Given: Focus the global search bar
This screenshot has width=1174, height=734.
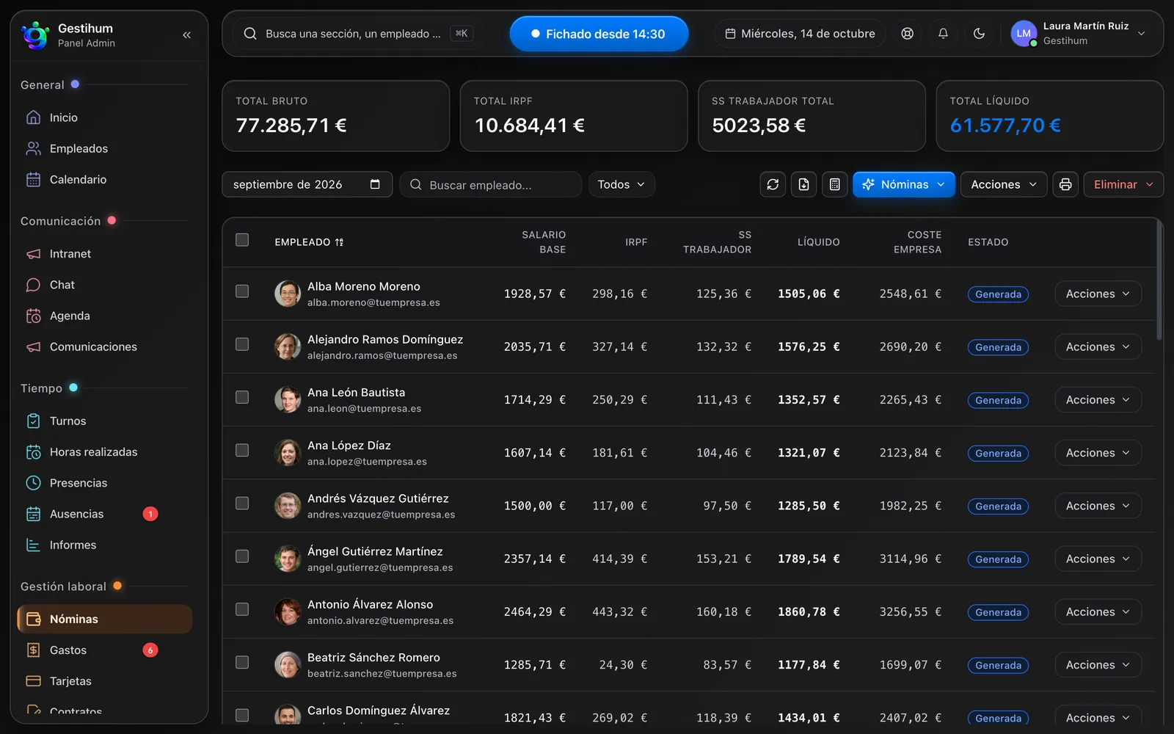Looking at the screenshot, I should [x=357, y=34].
